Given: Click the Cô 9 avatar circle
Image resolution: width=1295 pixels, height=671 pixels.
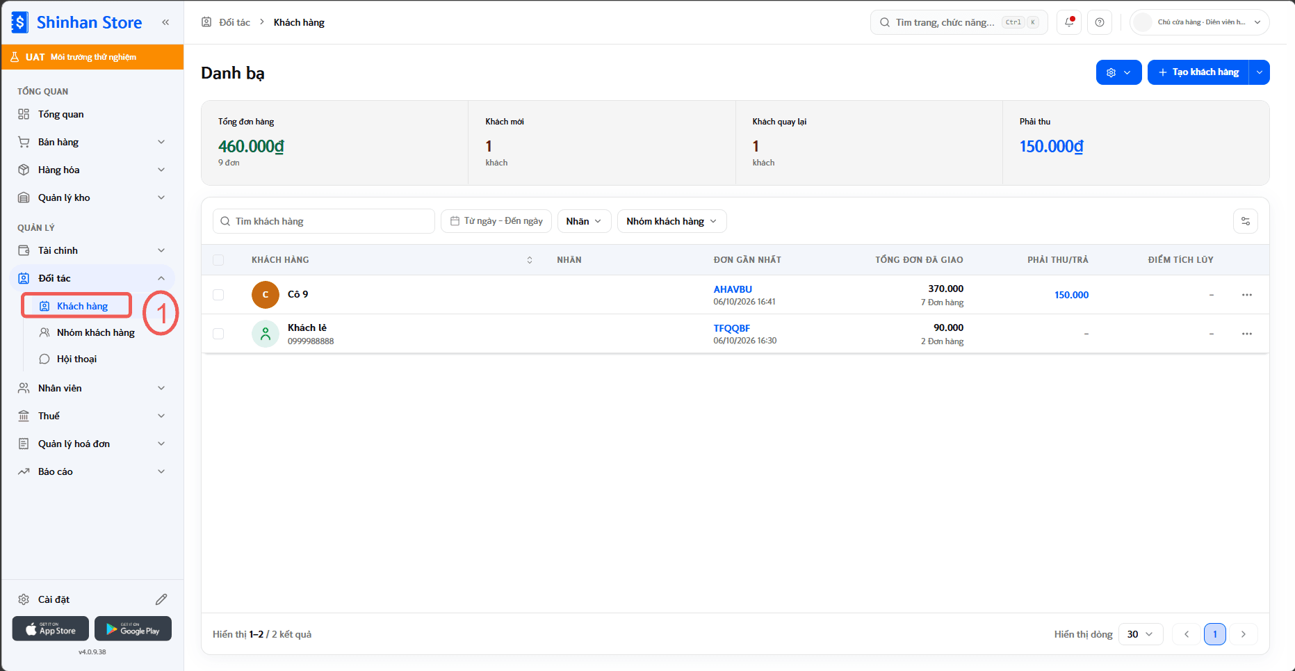Looking at the screenshot, I should coord(266,295).
